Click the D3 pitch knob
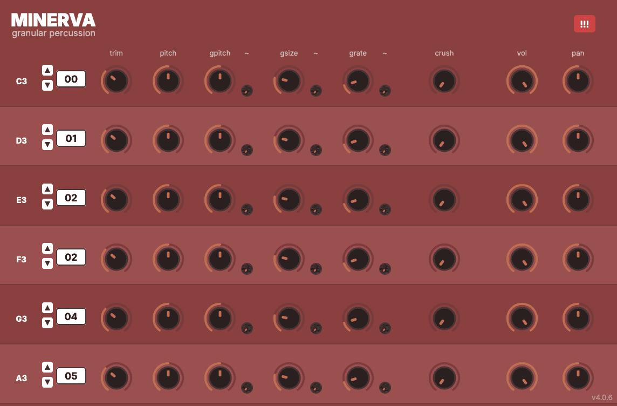The width and height of the screenshot is (617, 406). 168,140
